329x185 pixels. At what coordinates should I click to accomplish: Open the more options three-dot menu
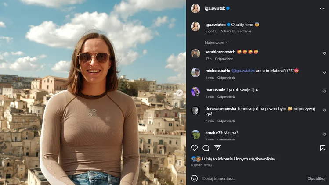pos(322,8)
